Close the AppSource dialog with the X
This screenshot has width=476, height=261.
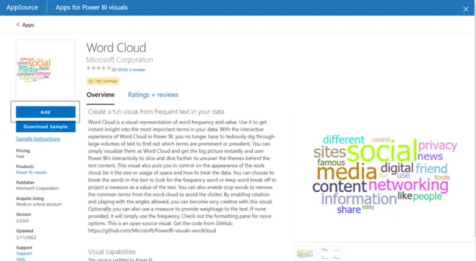tap(465, 8)
